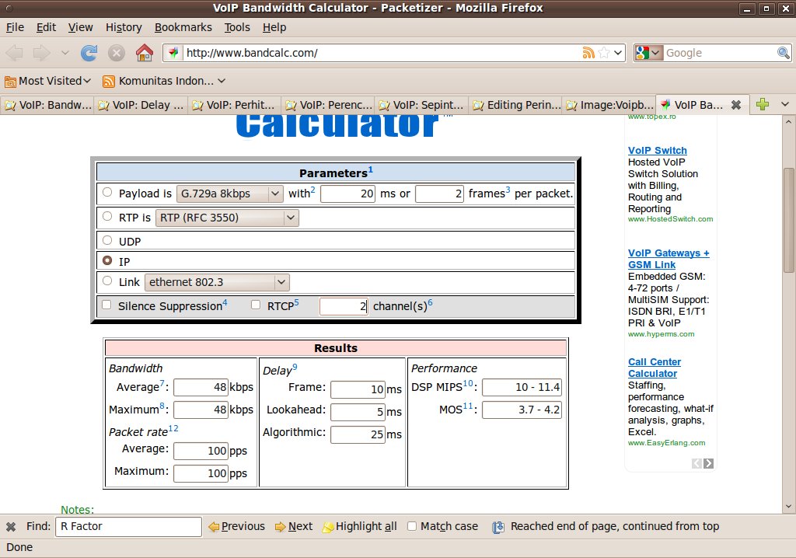This screenshot has width=796, height=558.
Task: Close the find bar with X icon
Action: (x=11, y=526)
